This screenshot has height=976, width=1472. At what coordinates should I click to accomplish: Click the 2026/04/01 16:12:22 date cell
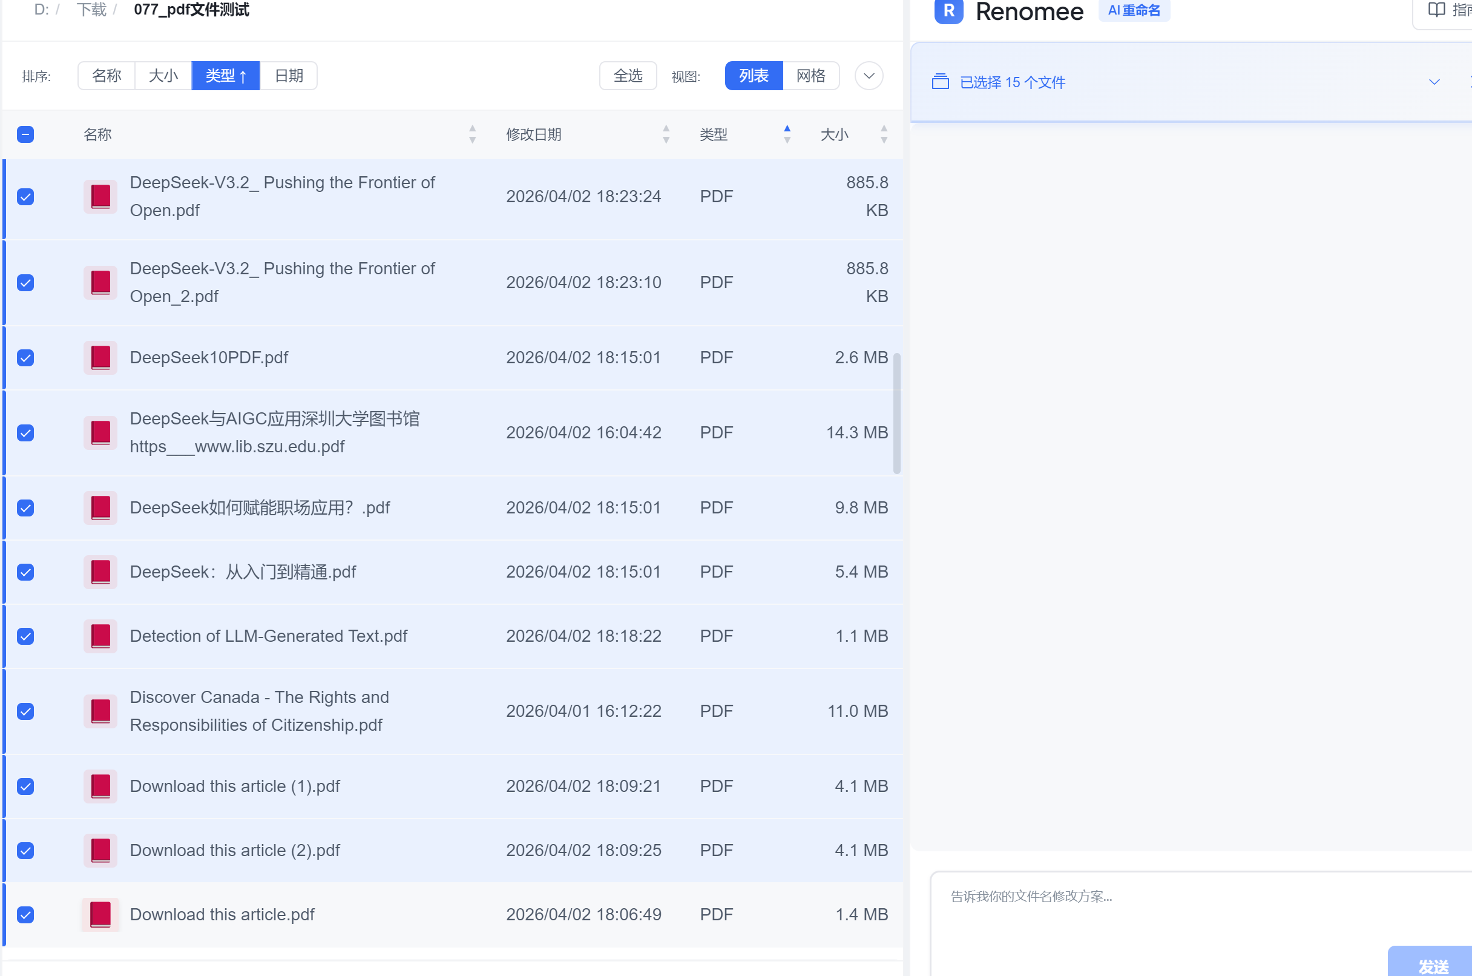pos(583,711)
